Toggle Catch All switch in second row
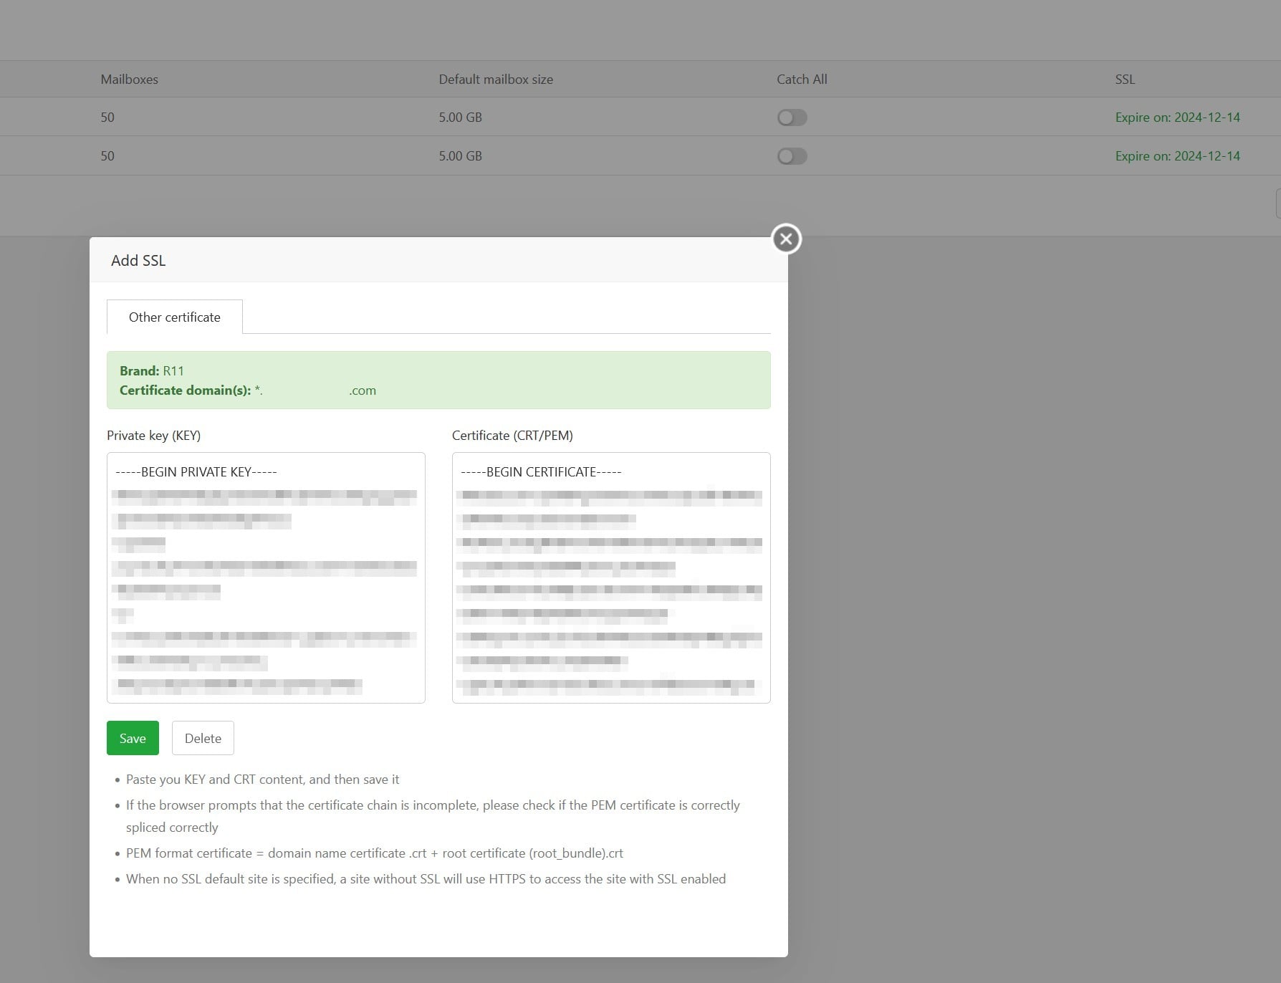Viewport: 1281px width, 983px height. 792,156
